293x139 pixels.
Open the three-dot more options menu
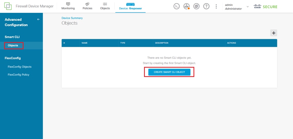click(216, 6)
